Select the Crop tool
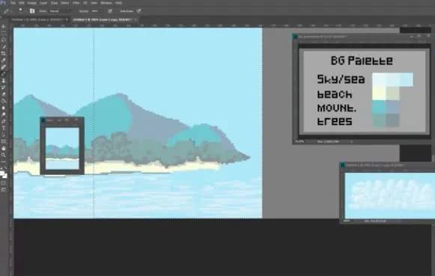435x276 pixels. (x=4, y=54)
